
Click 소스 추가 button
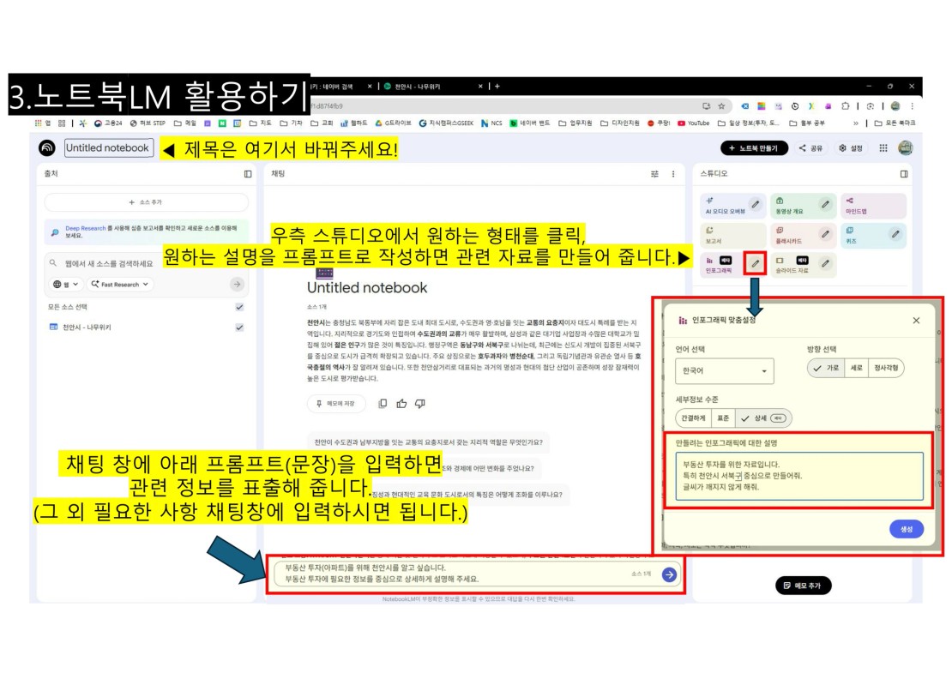click(x=146, y=202)
